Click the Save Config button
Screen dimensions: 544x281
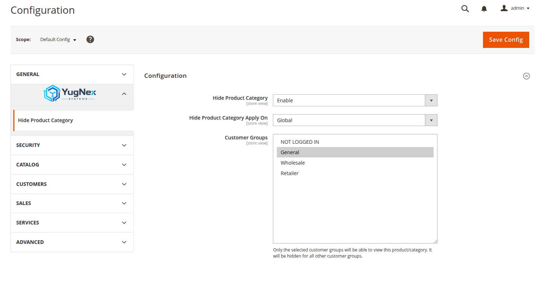pos(506,40)
